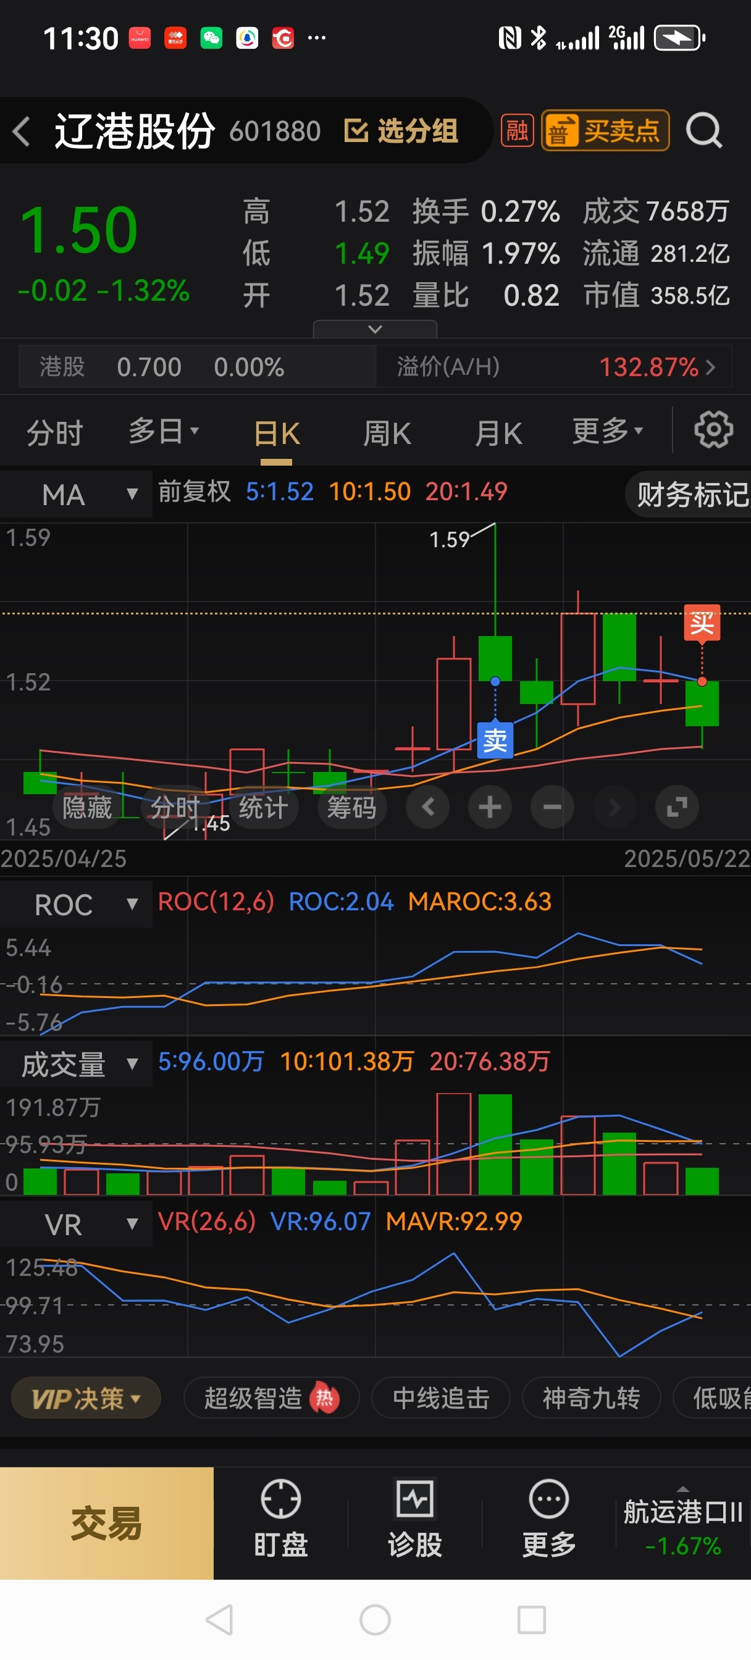Tap the 融 margin trading badge
Image resolution: width=751 pixels, height=1660 pixels.
click(517, 131)
